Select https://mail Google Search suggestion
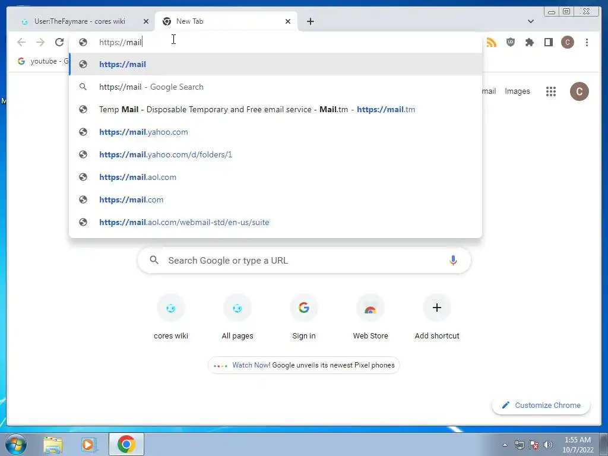This screenshot has height=456, width=608. [275, 87]
